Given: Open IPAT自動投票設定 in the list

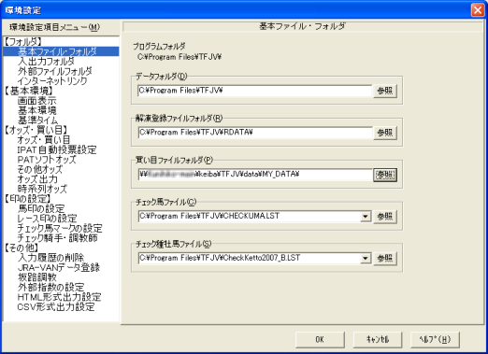Looking at the screenshot, I should 57,149.
